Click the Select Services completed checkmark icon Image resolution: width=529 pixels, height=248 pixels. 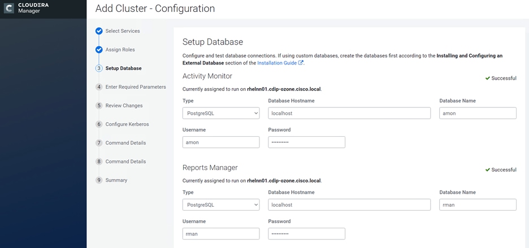click(99, 31)
